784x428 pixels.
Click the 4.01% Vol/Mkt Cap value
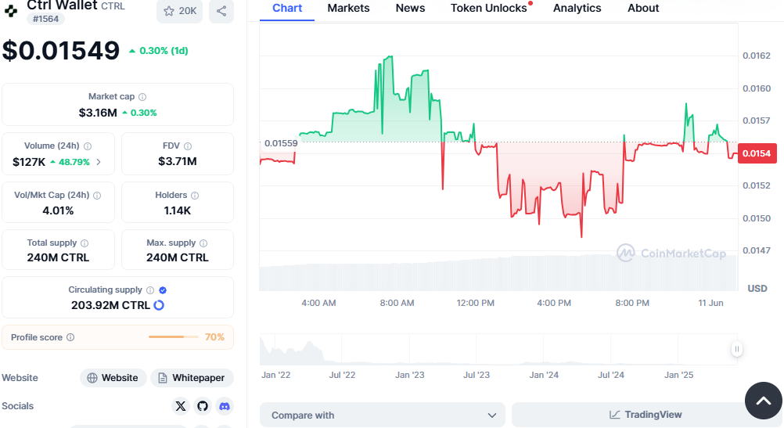(58, 211)
